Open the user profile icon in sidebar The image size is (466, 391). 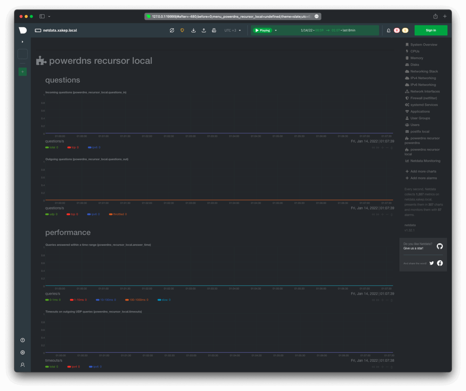pos(22,365)
